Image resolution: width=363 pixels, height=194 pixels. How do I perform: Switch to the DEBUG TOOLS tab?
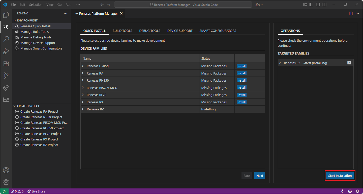point(150,31)
